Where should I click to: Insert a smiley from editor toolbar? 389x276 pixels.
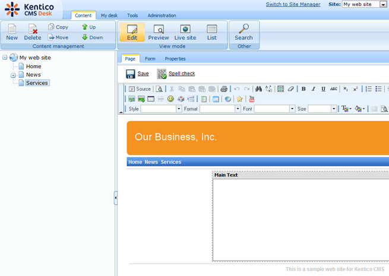tap(170, 99)
